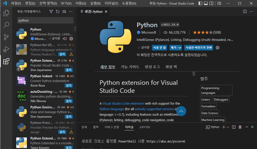Image resolution: width=257 pixels, height=149 pixels.
Task: Toggle primary sidebar layout icon in title bar
Action: [200, 3]
